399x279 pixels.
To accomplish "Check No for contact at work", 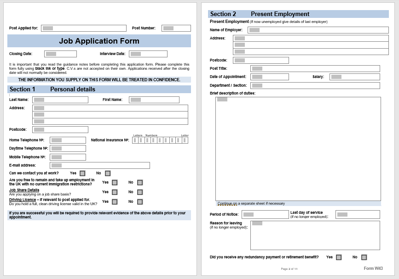I will [108, 173].
